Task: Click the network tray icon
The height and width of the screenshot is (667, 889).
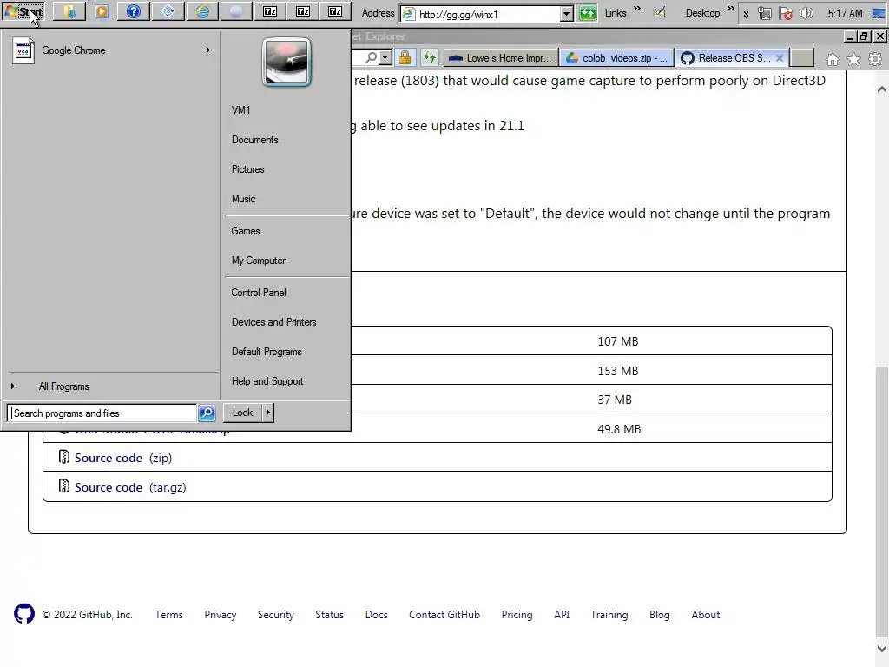Action: click(764, 13)
